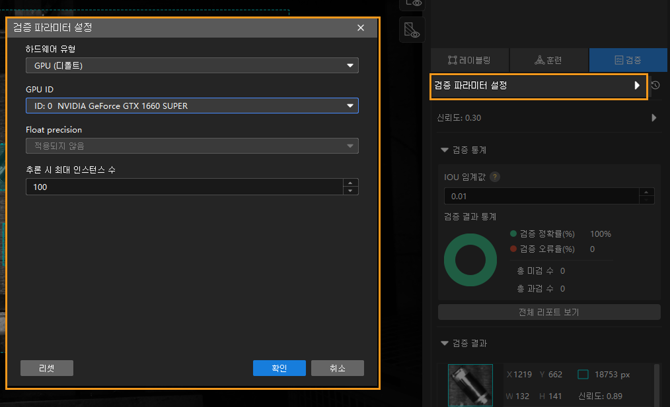Click the green 검증 정확률(%) legend dot

(x=513, y=234)
